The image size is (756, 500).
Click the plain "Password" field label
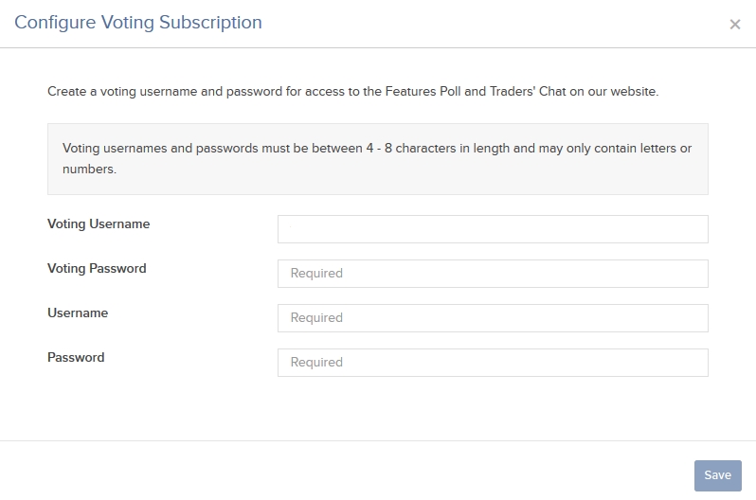click(76, 358)
